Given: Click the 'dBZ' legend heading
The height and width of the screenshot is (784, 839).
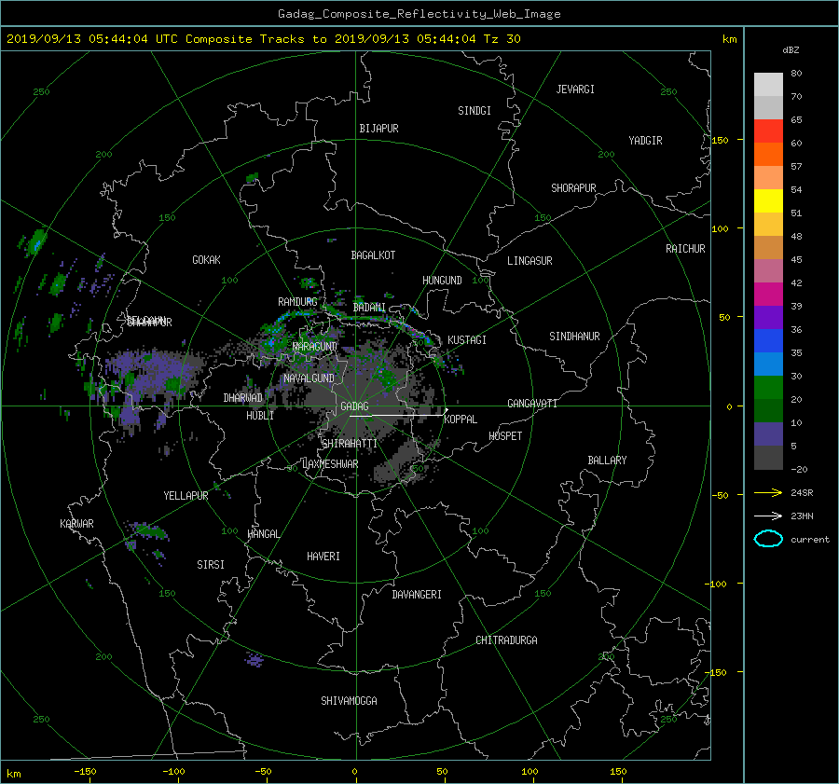Looking at the screenshot, I should pyautogui.click(x=791, y=49).
